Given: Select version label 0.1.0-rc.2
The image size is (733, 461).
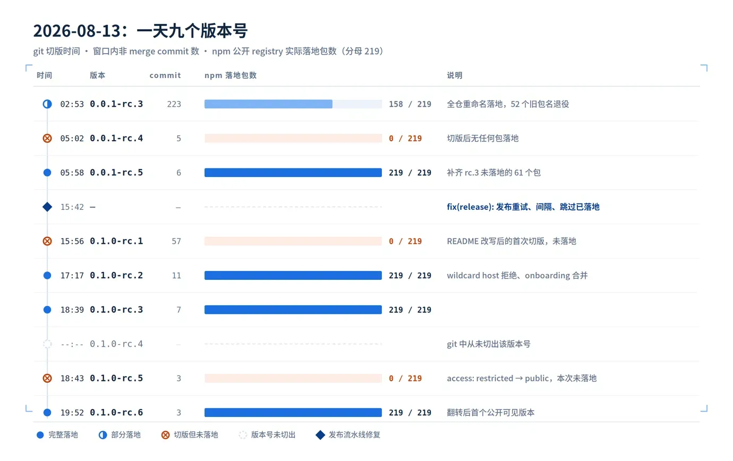Looking at the screenshot, I should [116, 275].
